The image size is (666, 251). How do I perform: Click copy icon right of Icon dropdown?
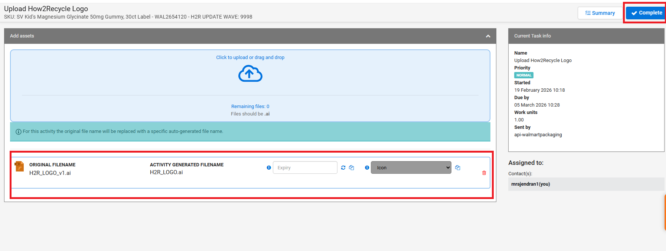pyautogui.click(x=458, y=168)
